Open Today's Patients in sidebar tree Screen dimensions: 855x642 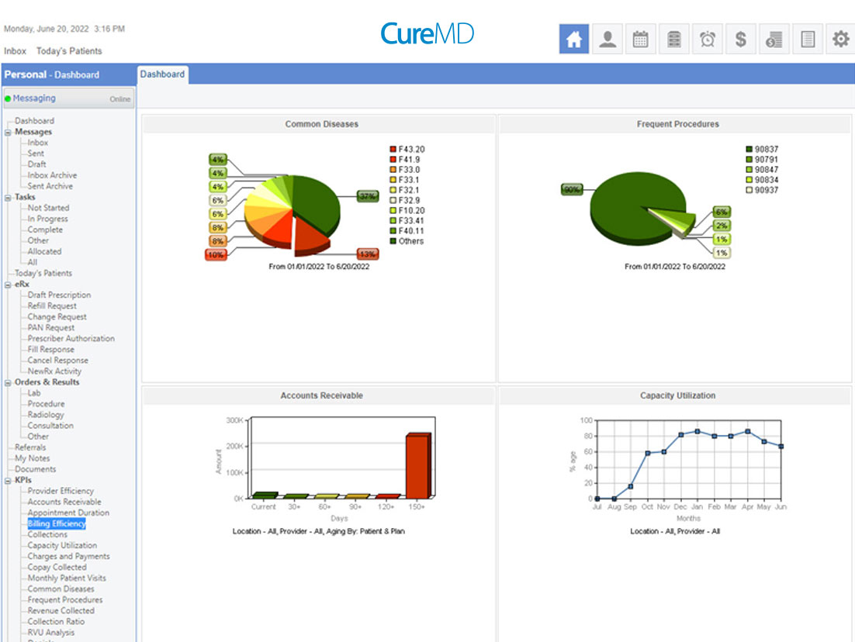[43, 273]
